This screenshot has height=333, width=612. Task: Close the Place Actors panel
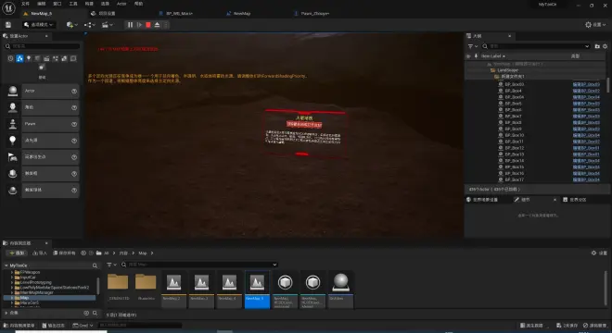(46, 36)
